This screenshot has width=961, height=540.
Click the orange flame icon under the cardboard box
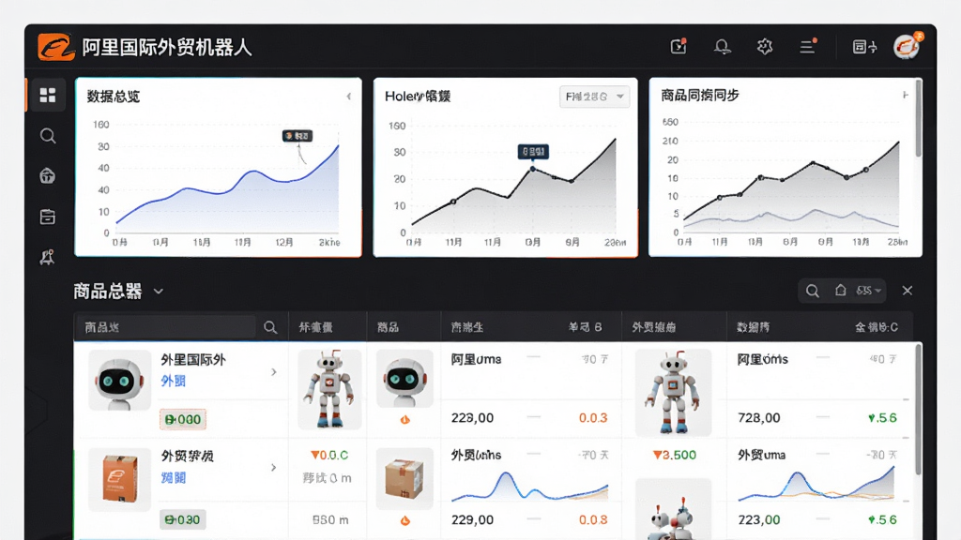pyautogui.click(x=405, y=520)
